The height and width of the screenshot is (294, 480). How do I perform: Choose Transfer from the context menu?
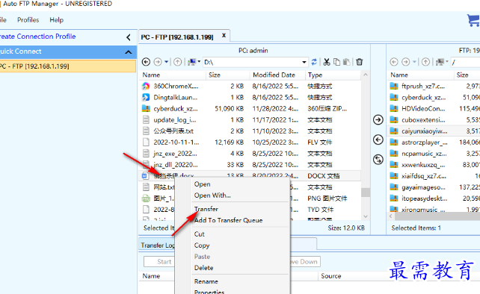point(206,209)
